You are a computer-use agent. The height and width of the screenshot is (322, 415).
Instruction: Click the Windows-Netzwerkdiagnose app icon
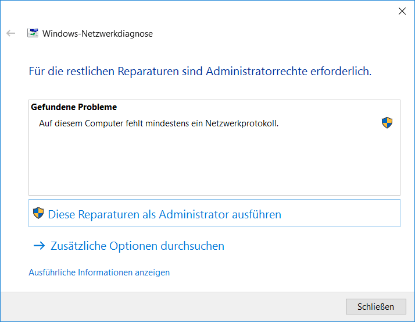(33, 33)
